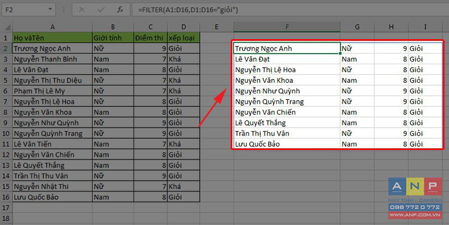The image size is (449, 225).
Task: Select cell A9 'Nguyễn Như Quỳnh'
Action: click(52, 123)
